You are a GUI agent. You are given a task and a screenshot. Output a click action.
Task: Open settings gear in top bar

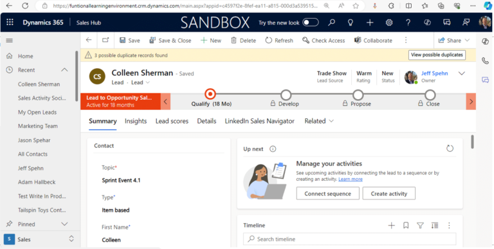pyautogui.click(x=389, y=23)
